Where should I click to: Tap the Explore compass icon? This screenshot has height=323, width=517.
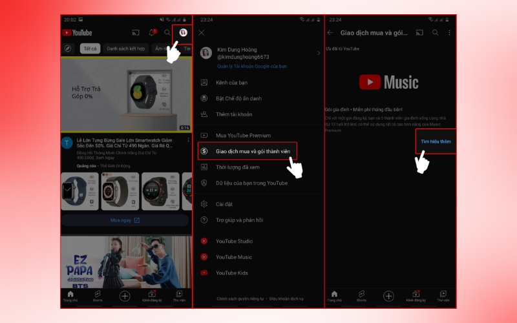[x=68, y=48]
